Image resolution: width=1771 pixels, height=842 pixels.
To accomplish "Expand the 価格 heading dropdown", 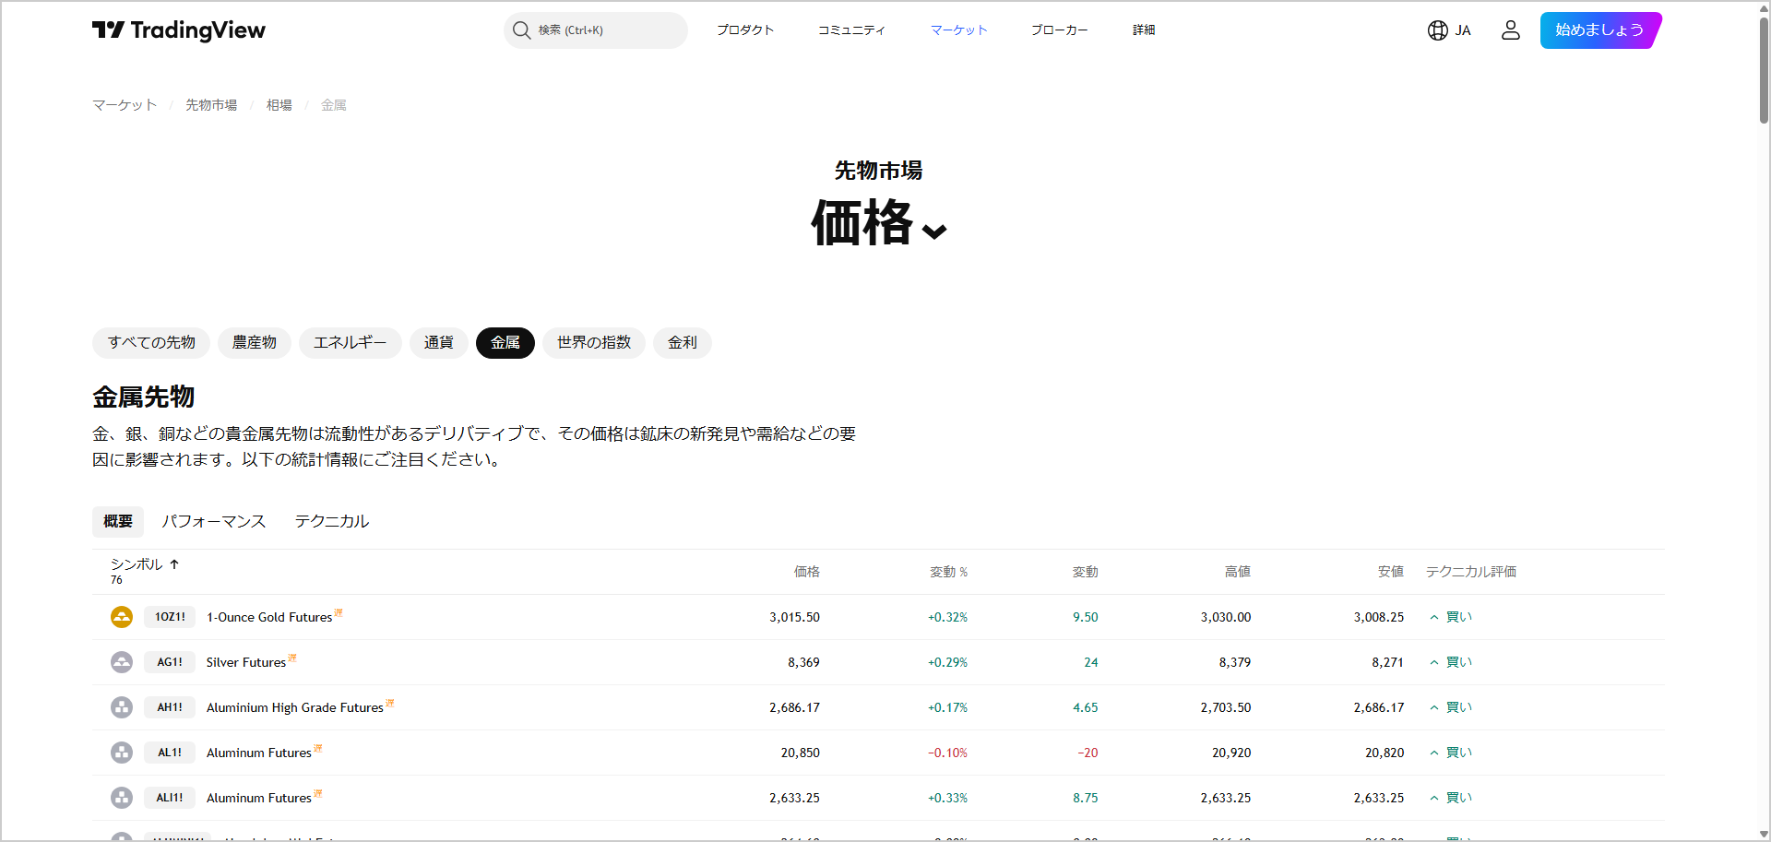I will 934,231.
